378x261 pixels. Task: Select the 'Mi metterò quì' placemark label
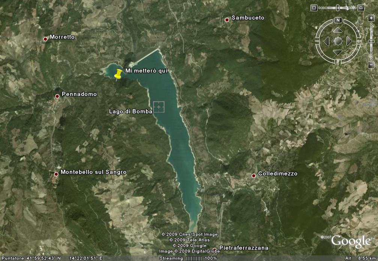tap(146, 71)
